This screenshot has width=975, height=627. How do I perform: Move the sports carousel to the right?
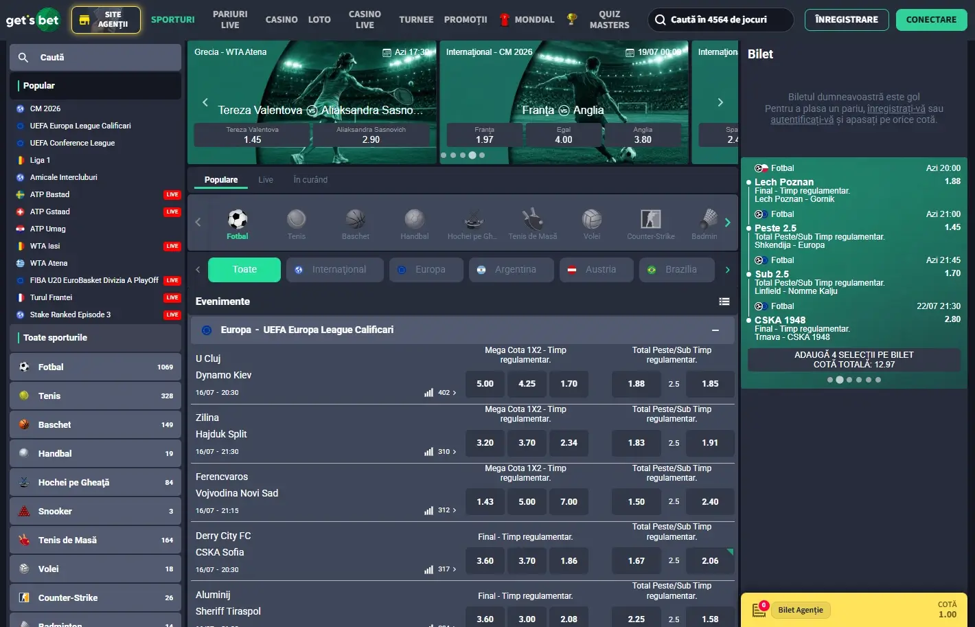pyautogui.click(x=728, y=223)
